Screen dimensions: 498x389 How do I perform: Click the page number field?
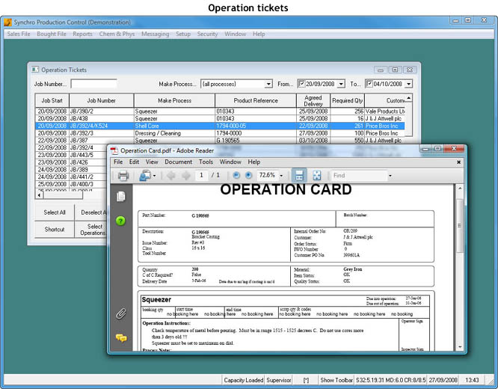coord(201,175)
